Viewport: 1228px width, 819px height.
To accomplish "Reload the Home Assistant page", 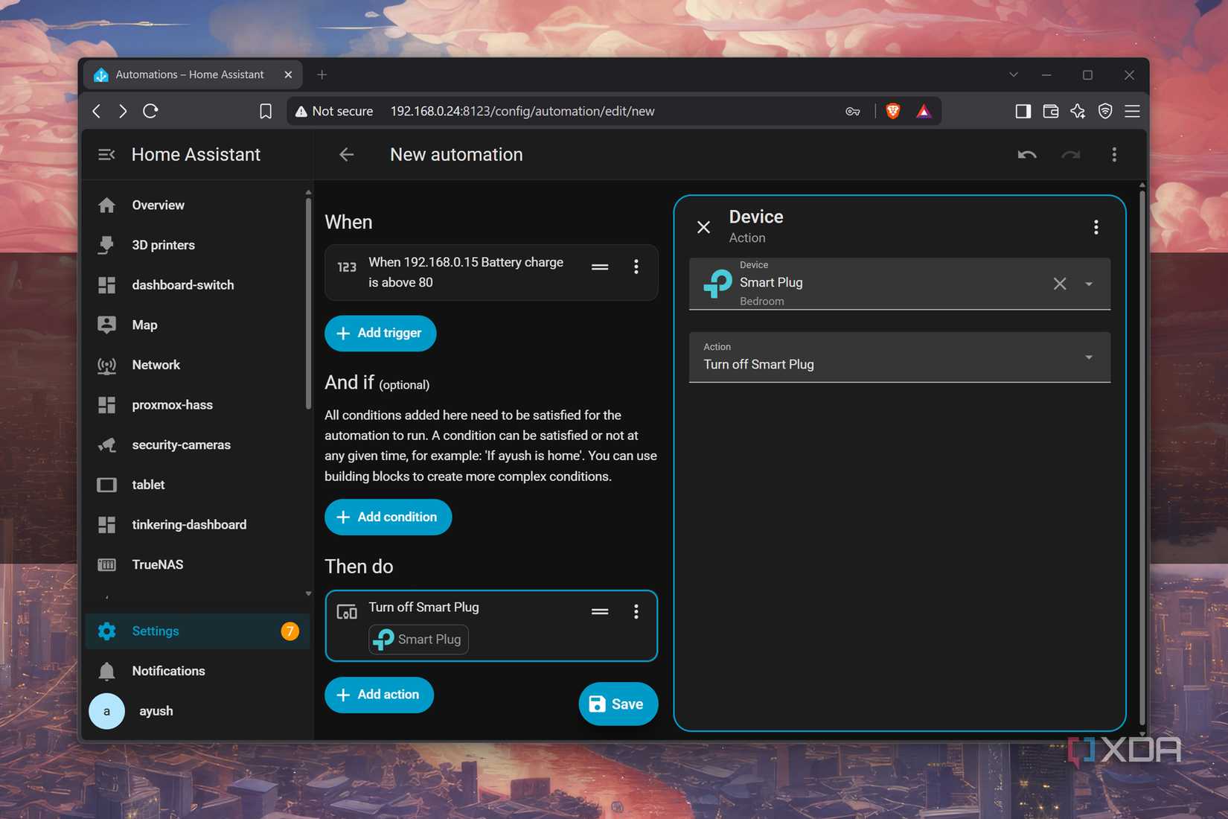I will click(x=150, y=111).
